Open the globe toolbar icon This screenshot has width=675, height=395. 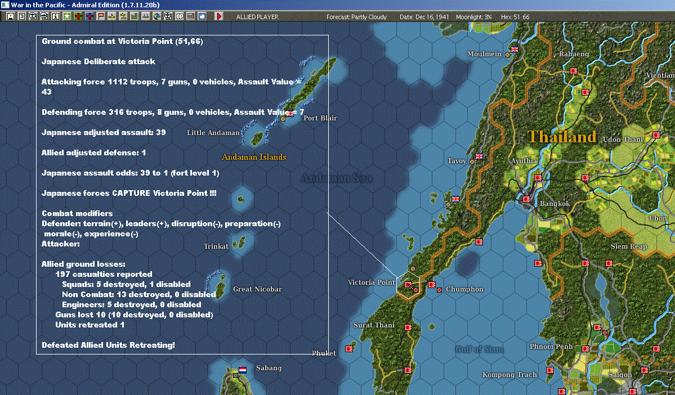[x=157, y=16]
